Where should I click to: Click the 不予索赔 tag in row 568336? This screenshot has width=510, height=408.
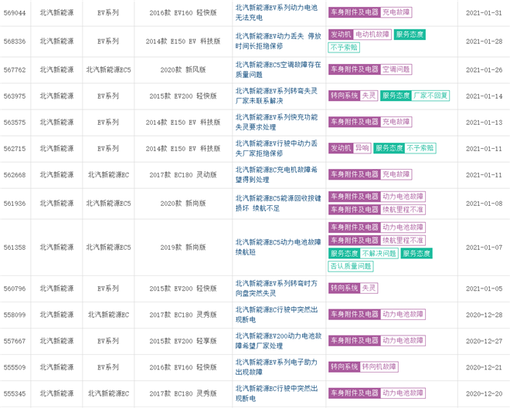344,47
